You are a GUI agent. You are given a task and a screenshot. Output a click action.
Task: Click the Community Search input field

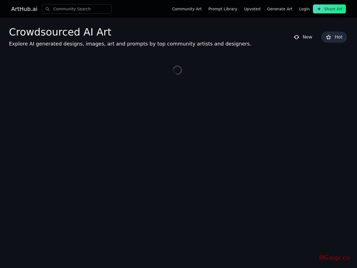77,9
